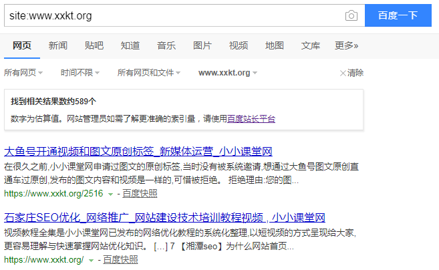Image resolution: width=439 pixels, height=270 pixels.
Task: Expand the 所有网页和文件 file type dropdown
Action: [149, 73]
